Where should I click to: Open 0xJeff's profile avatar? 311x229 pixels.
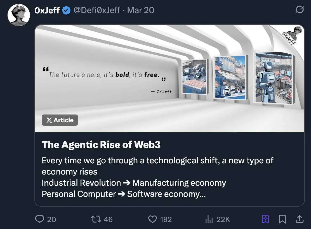[18, 15]
